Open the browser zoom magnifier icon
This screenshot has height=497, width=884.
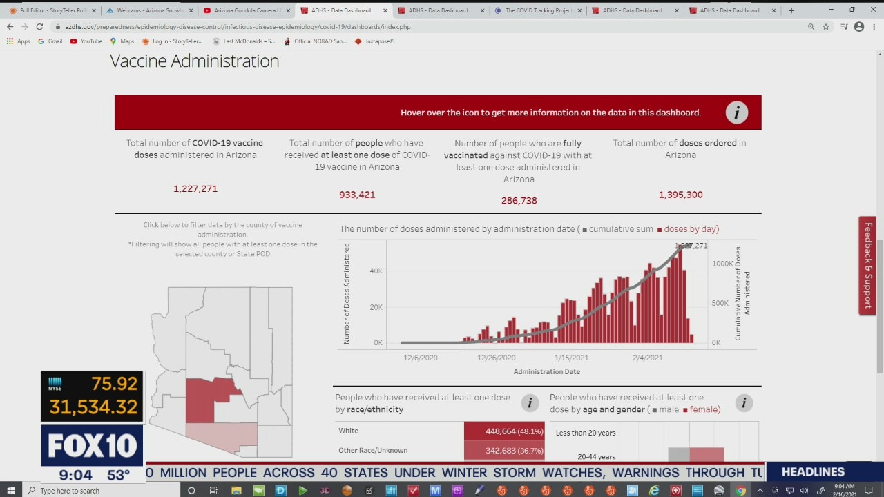pyautogui.click(x=811, y=26)
